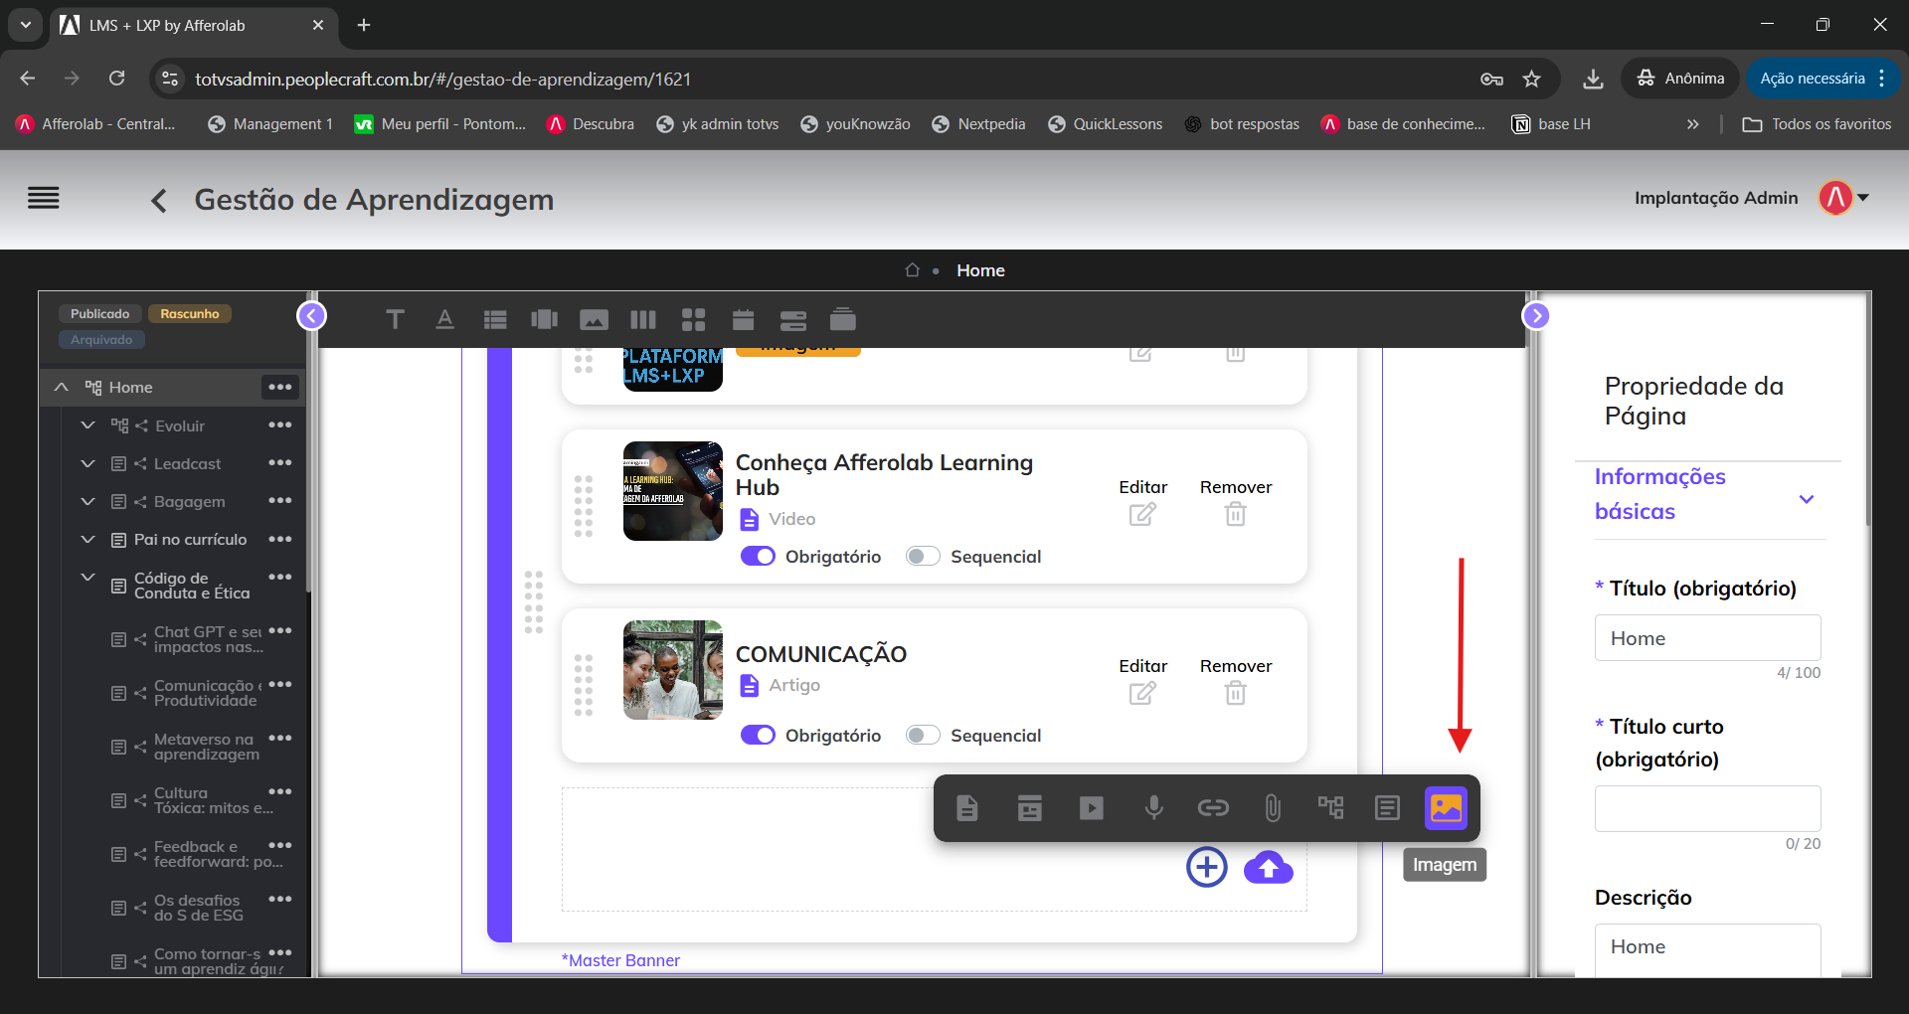Open options menu for Evoluir
Screen dimensions: 1909x1014
point(280,424)
